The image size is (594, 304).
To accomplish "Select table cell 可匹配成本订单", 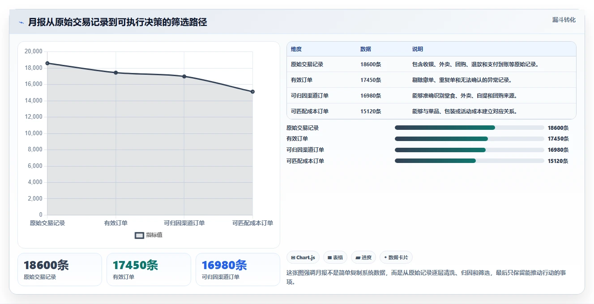I will click(310, 111).
